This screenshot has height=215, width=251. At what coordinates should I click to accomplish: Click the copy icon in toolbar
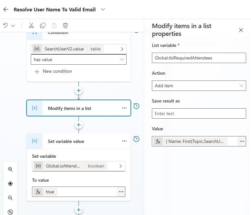click(x=43, y=26)
